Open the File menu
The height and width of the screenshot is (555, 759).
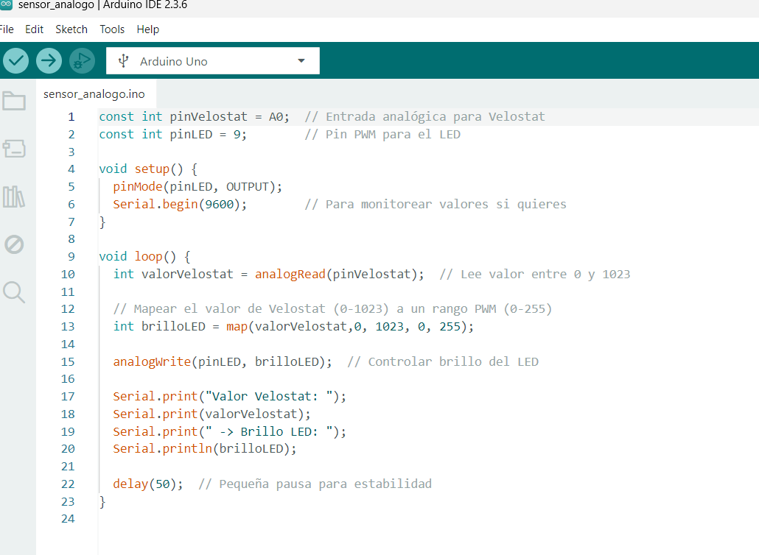(x=7, y=29)
